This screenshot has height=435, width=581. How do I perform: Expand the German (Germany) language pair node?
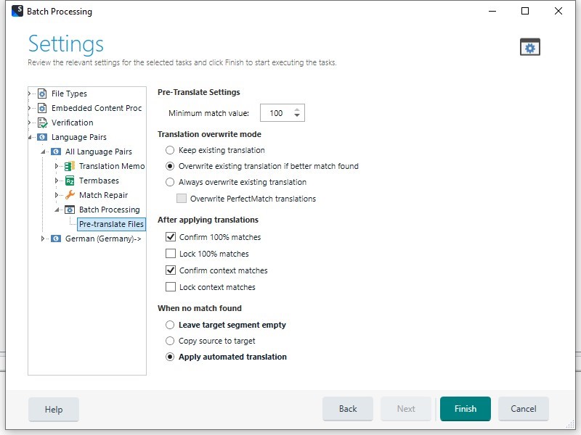(43, 239)
